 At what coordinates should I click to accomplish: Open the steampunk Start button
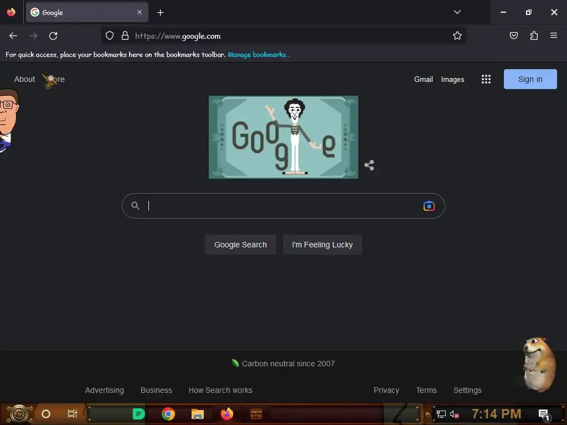click(19, 414)
